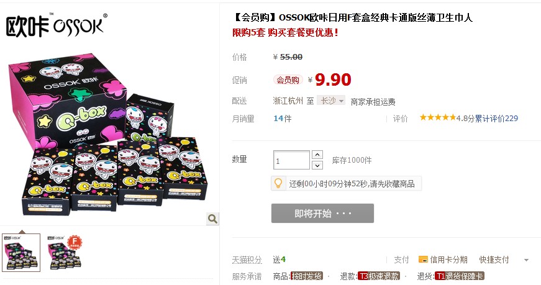Click the five-star rating icons

437,117
